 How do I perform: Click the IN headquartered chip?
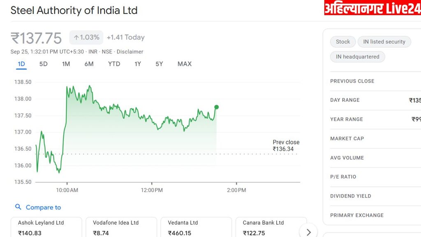(357, 57)
